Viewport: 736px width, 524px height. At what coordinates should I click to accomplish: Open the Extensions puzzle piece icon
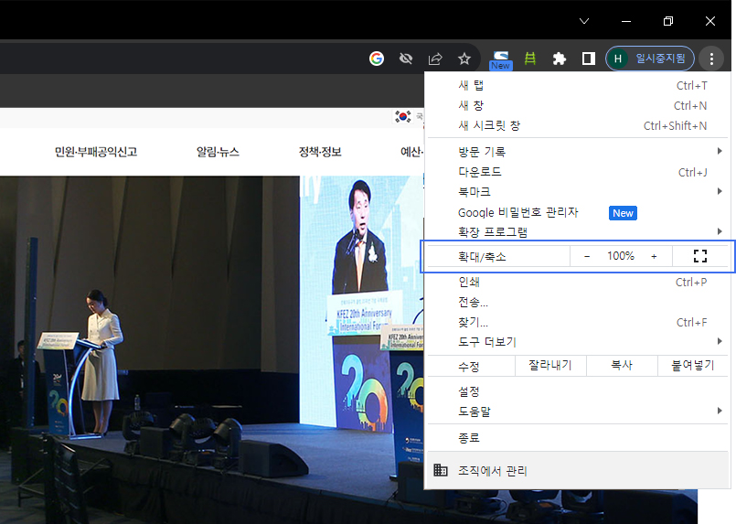560,59
